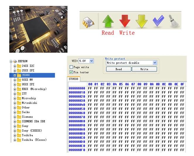
Task: Expand the Toshiba tree node
Action: [15, 135]
